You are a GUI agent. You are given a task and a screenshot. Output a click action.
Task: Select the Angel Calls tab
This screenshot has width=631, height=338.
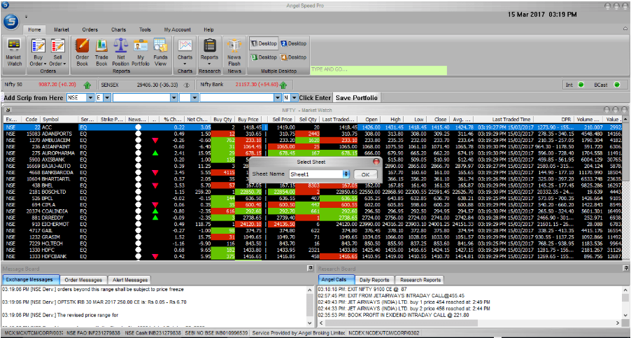[x=336, y=280]
